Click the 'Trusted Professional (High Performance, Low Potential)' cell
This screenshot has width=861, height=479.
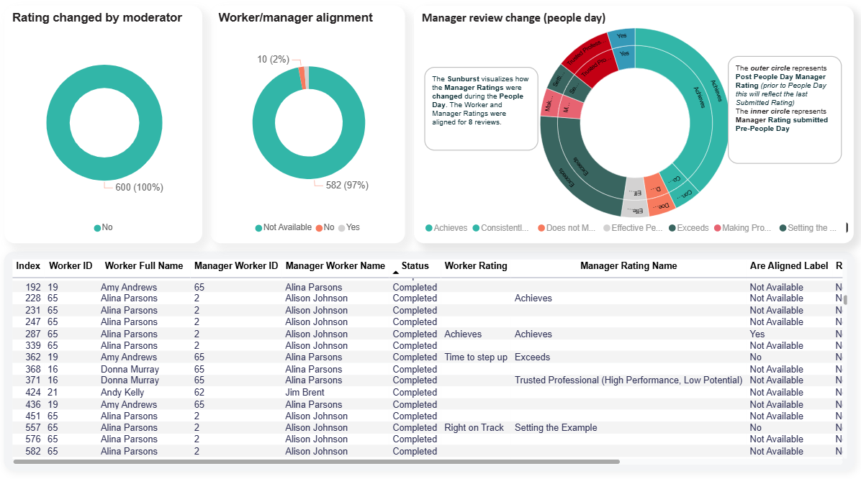[628, 380]
